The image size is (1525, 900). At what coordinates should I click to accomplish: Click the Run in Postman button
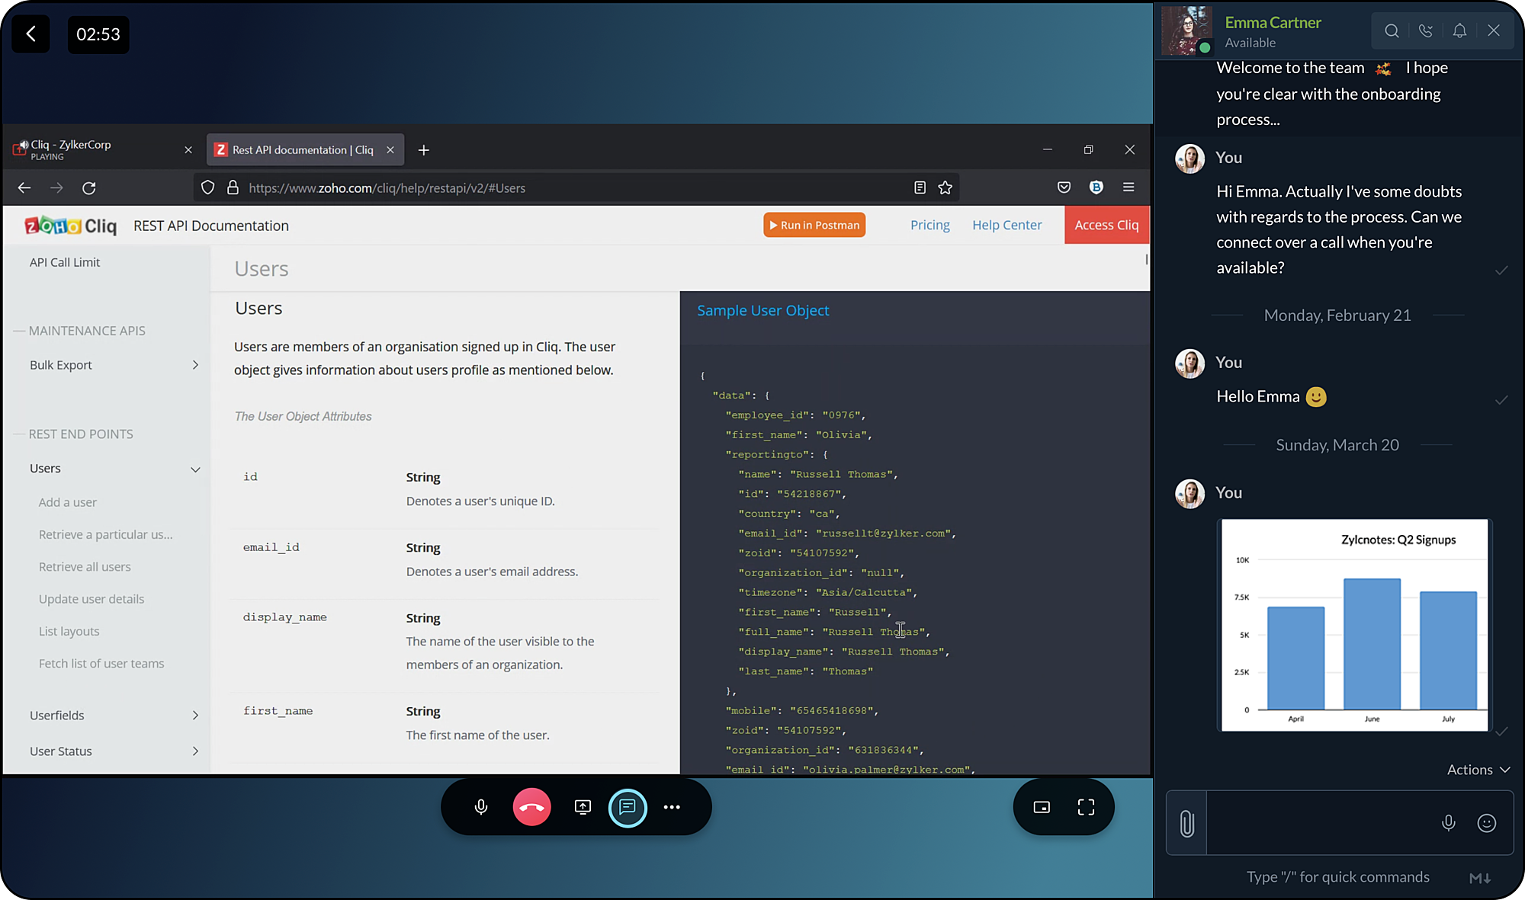[x=814, y=225]
